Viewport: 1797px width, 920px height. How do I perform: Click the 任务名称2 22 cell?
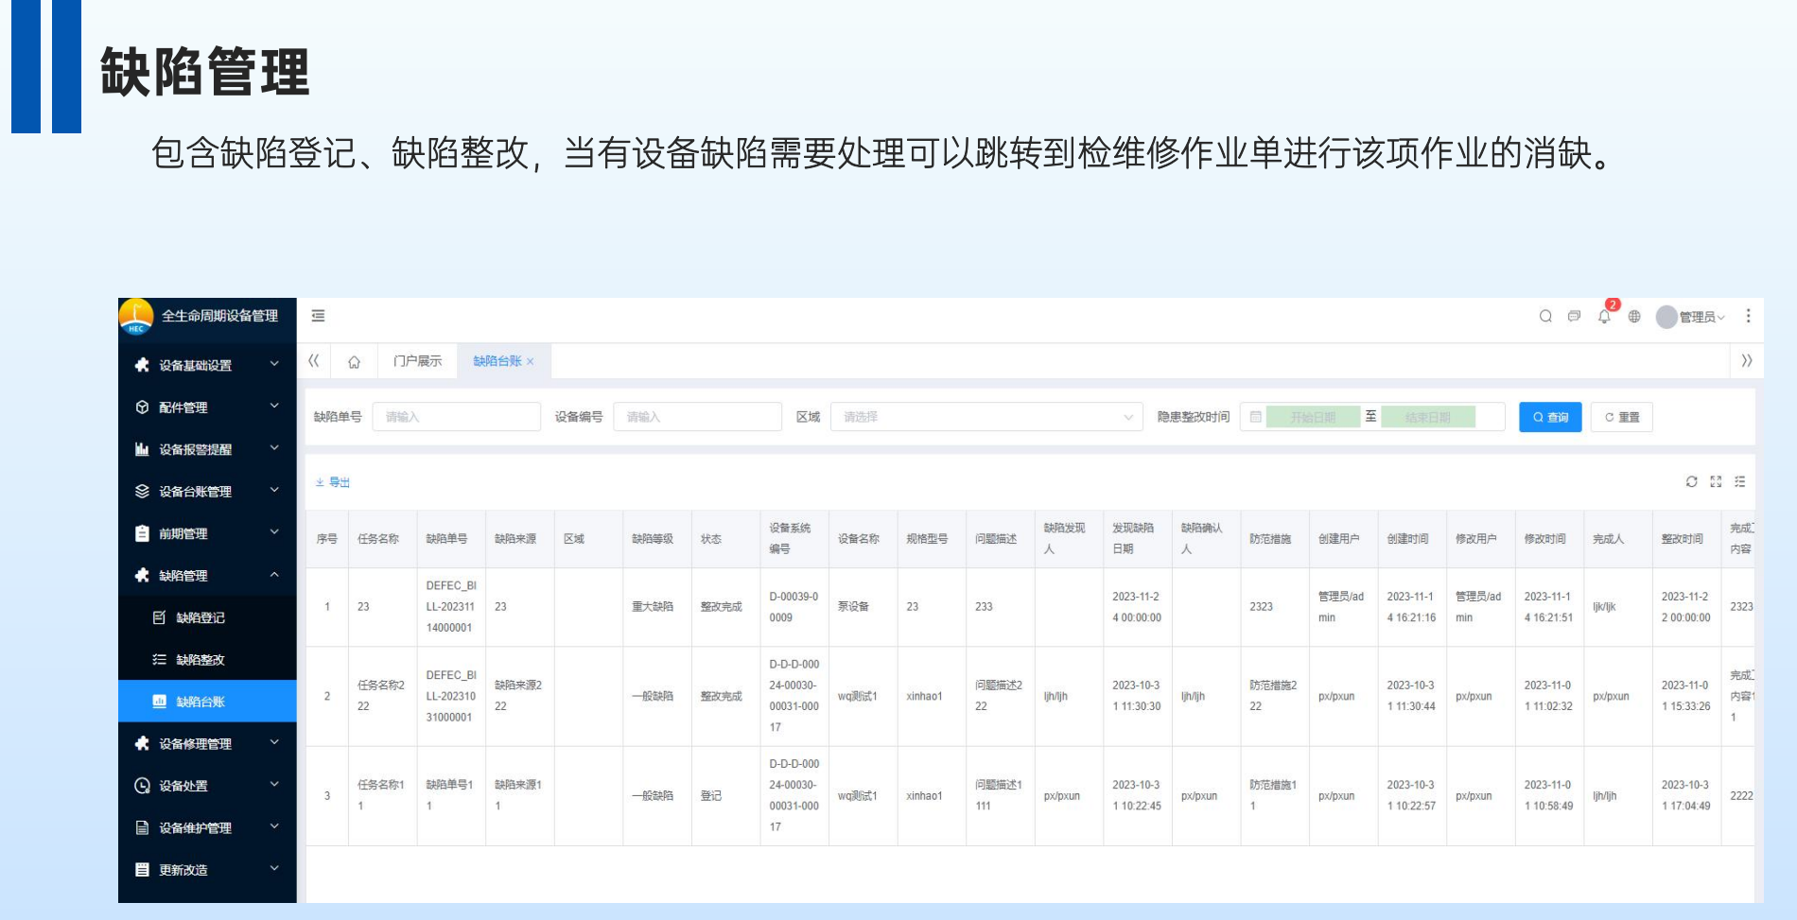click(381, 696)
